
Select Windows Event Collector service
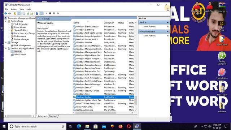(104, 26)
